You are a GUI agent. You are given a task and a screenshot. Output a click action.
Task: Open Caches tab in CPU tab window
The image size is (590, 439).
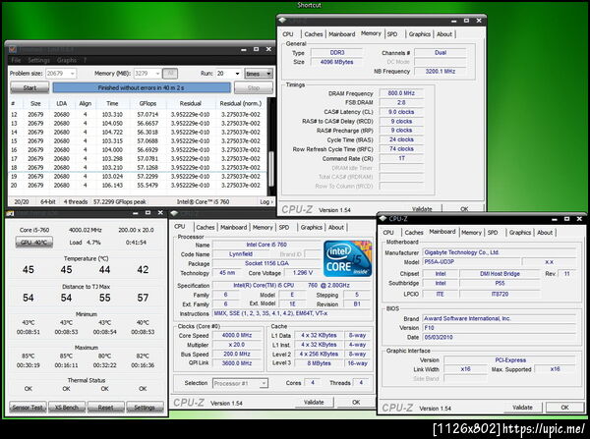click(206, 228)
